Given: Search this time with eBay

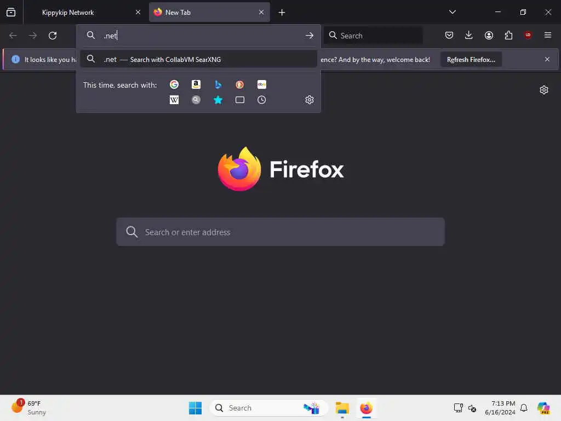Looking at the screenshot, I should [261, 84].
